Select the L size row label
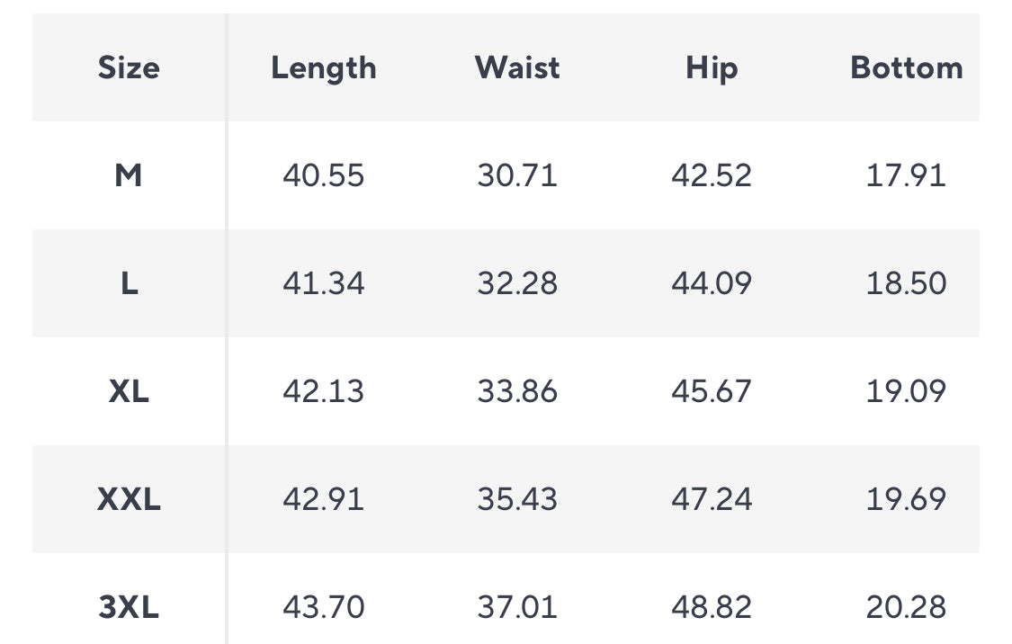The width and height of the screenshot is (1012, 644). 129,283
